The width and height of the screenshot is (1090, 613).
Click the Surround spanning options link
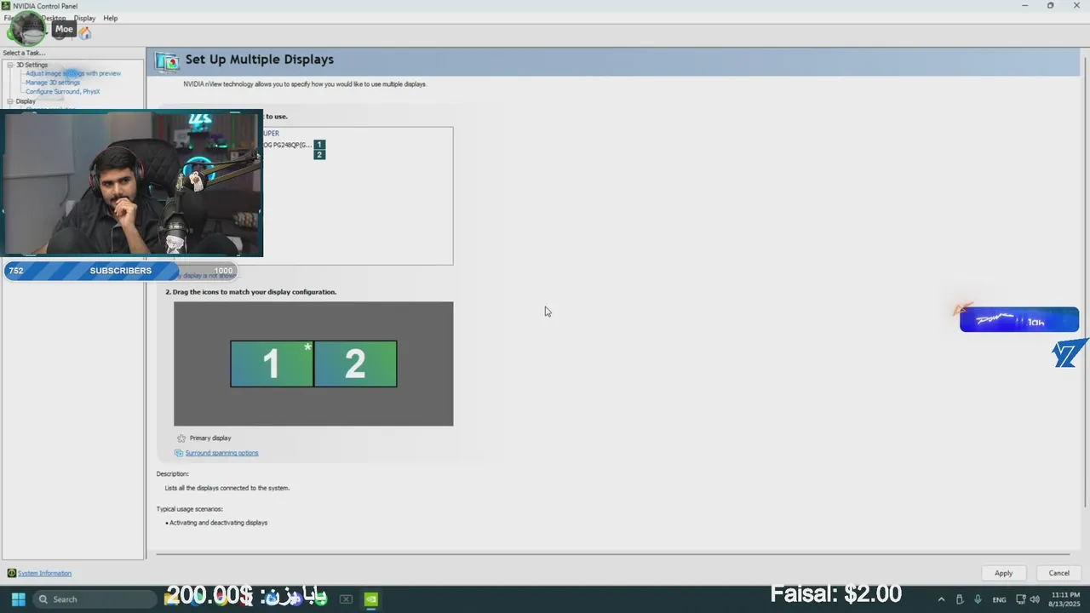[221, 453]
